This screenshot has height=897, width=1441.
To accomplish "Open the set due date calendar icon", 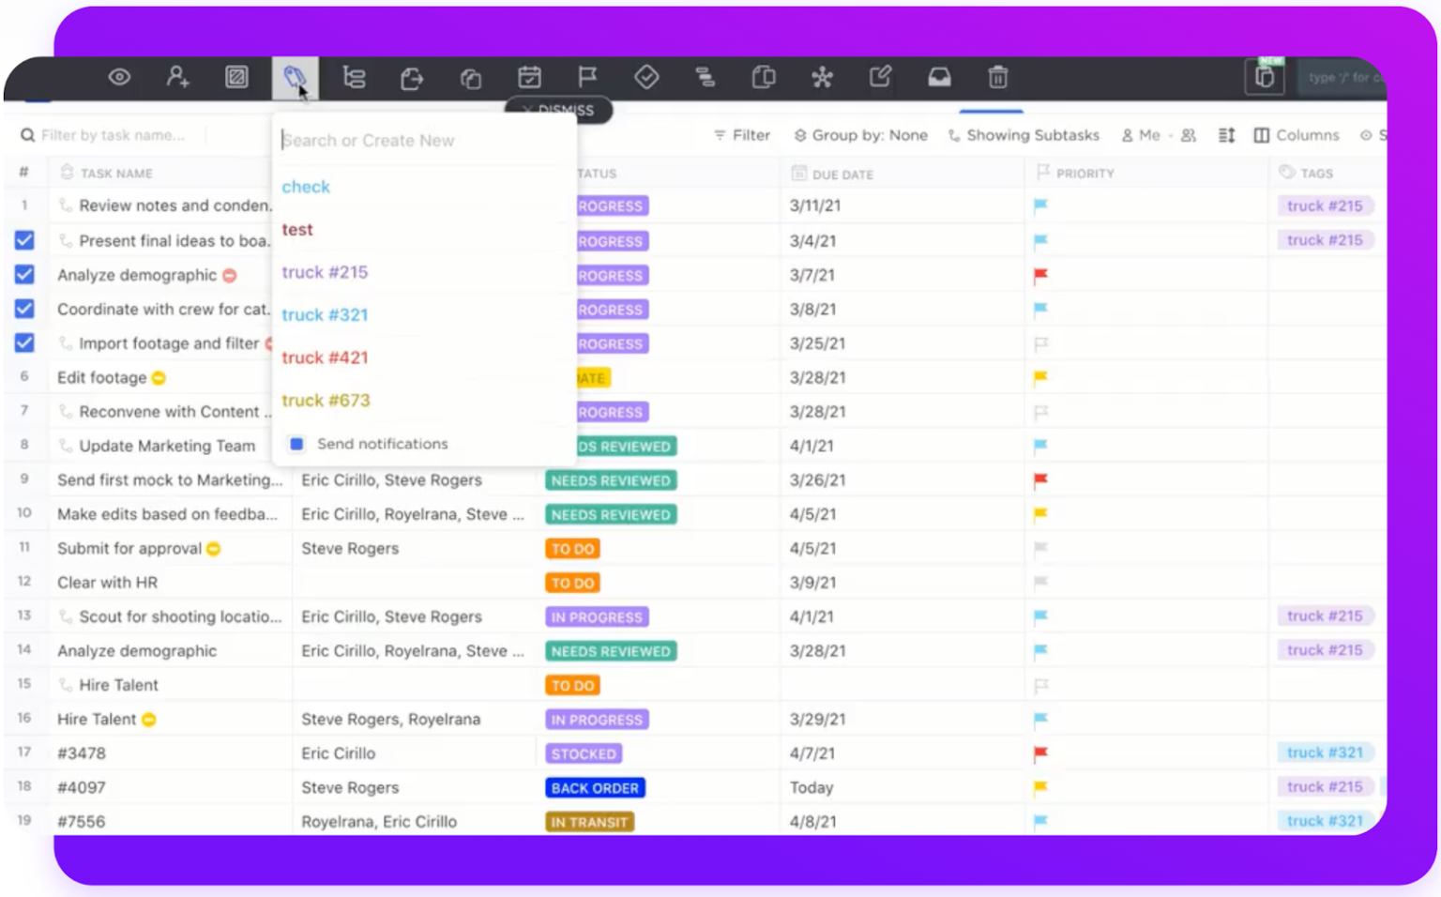I will click(529, 77).
